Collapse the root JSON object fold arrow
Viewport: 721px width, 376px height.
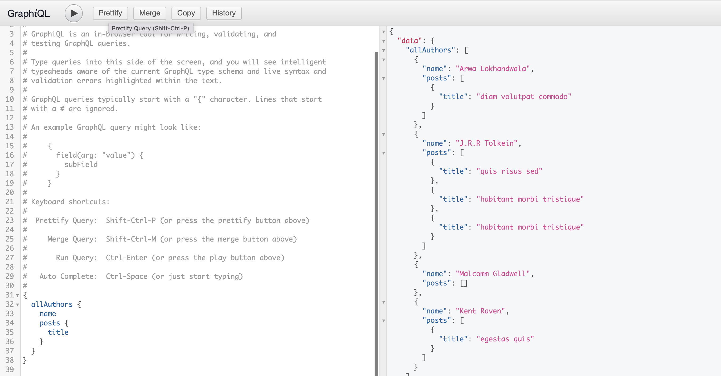click(x=384, y=32)
